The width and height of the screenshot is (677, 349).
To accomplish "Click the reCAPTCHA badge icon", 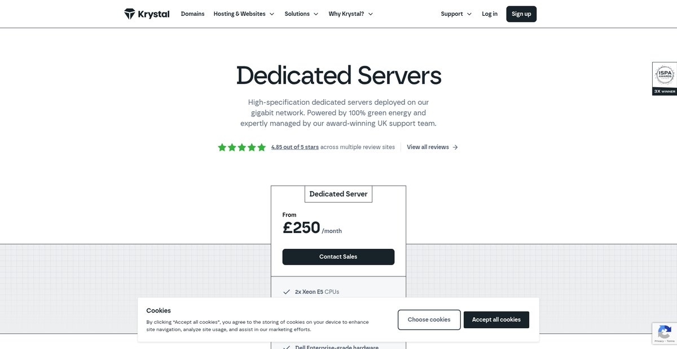I will coord(664,333).
